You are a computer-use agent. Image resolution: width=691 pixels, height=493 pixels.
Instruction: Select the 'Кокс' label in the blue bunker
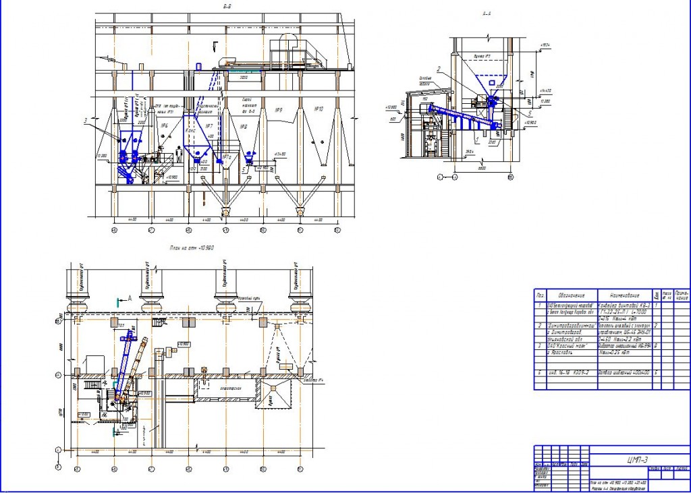190,132
